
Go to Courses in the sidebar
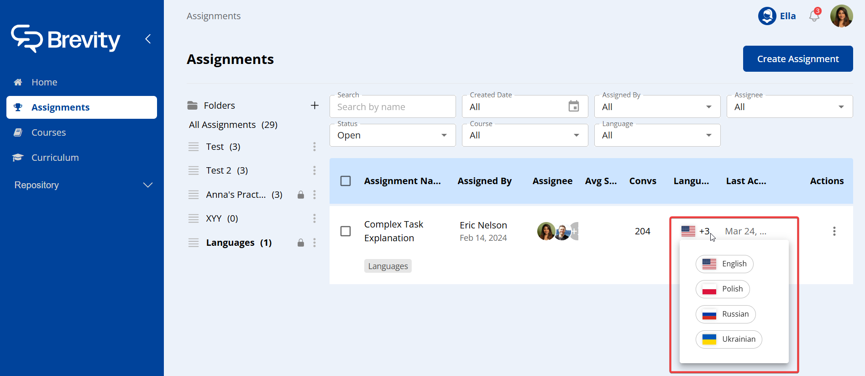click(48, 132)
